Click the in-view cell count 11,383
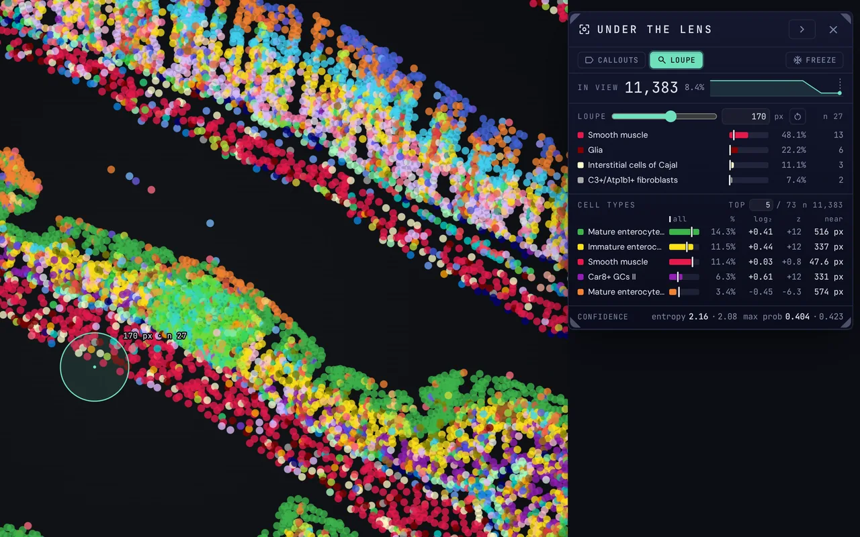Screen dimensions: 860x537 (x=651, y=87)
